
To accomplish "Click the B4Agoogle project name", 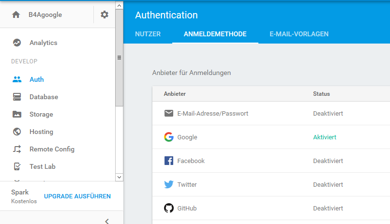I will 45,15.
